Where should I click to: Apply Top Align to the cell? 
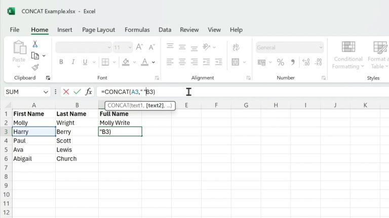170,46
